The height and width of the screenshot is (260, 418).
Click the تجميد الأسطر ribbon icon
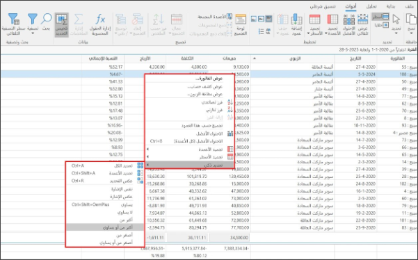(315, 19)
